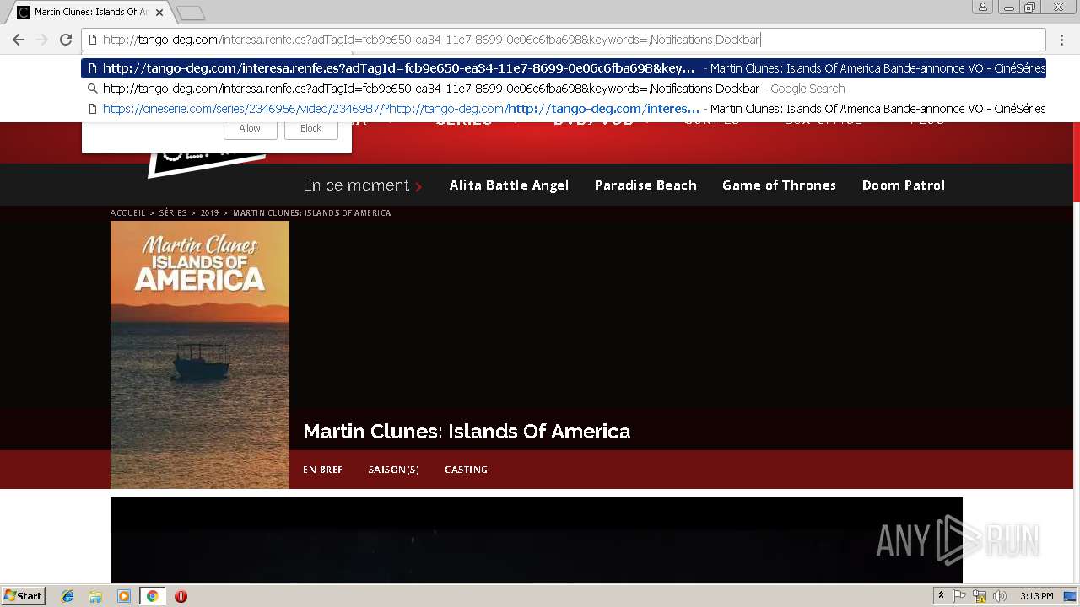Screen dimensions: 1080x607
Task: Go to ACCUEIL in the breadcrumb
Action: 128,213
